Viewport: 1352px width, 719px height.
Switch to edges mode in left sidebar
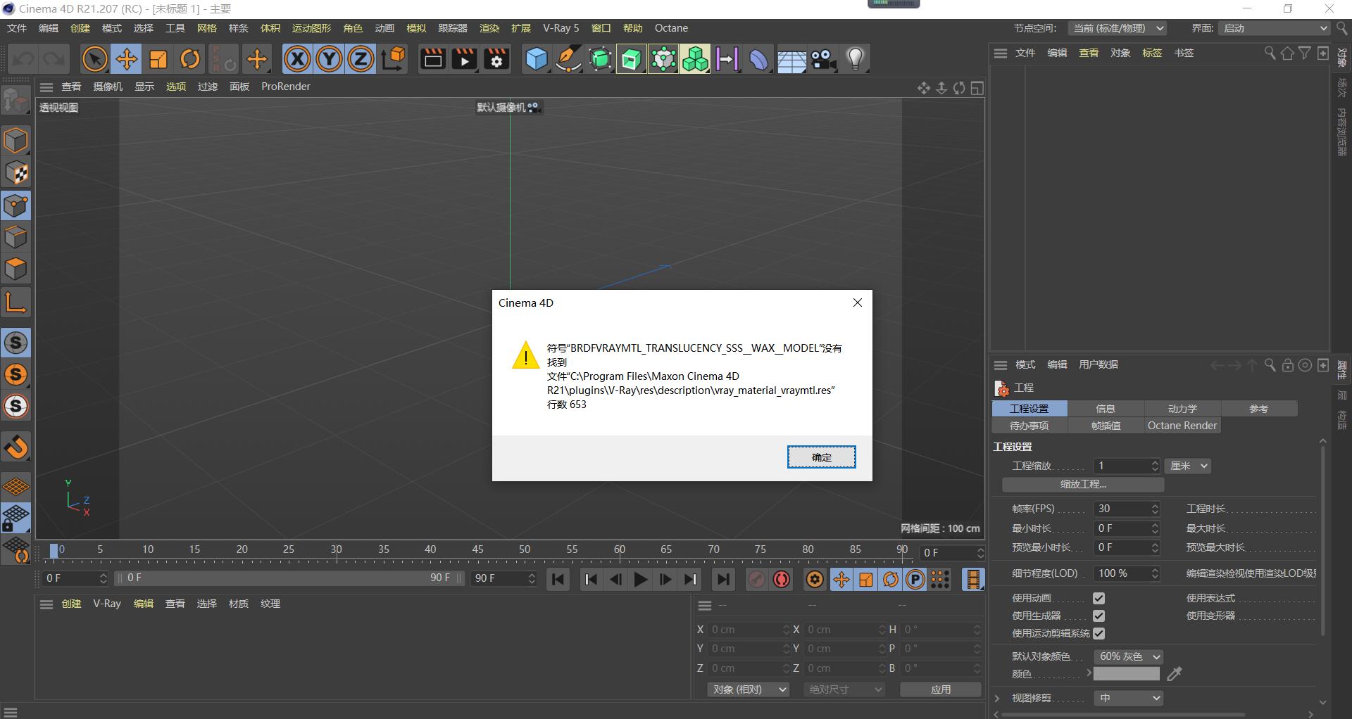(15, 237)
